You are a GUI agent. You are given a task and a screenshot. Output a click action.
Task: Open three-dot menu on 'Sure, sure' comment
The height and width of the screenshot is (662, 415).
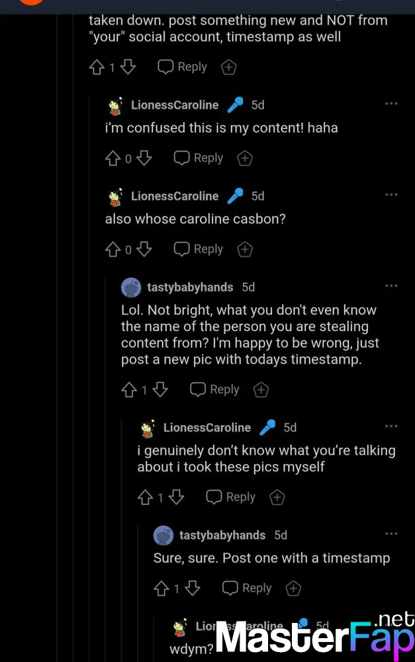click(391, 534)
